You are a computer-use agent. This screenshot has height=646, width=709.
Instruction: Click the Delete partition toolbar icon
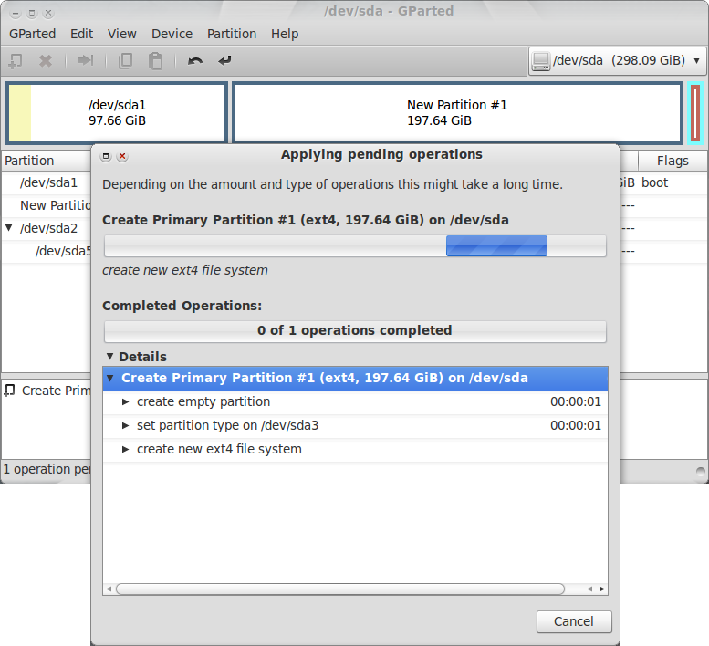point(46,60)
